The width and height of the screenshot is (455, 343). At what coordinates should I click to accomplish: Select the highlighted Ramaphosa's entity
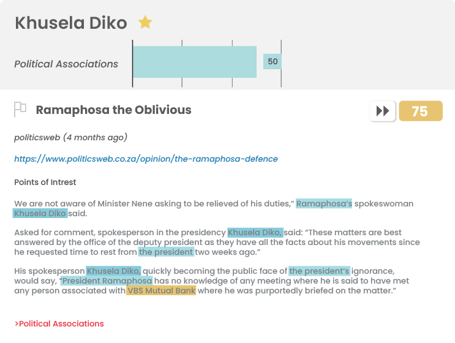(x=324, y=203)
